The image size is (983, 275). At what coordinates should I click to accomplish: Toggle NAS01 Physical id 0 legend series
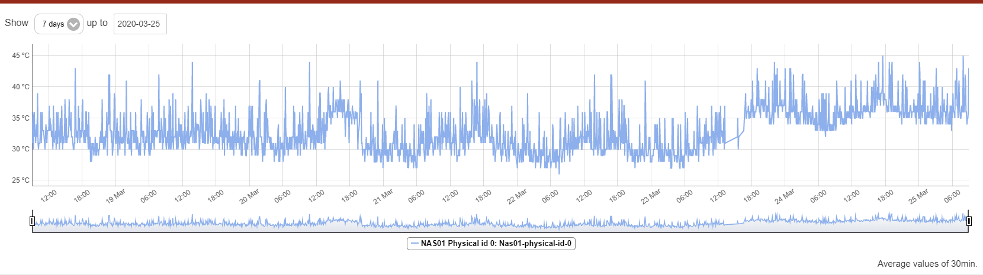[x=491, y=244]
